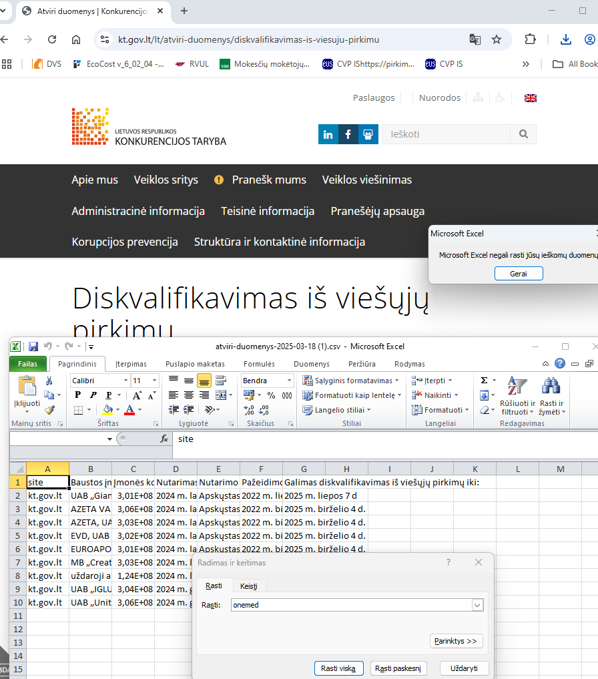The image size is (598, 679).
Task: Toggle bold formatting in ribbon
Action: [x=77, y=395]
